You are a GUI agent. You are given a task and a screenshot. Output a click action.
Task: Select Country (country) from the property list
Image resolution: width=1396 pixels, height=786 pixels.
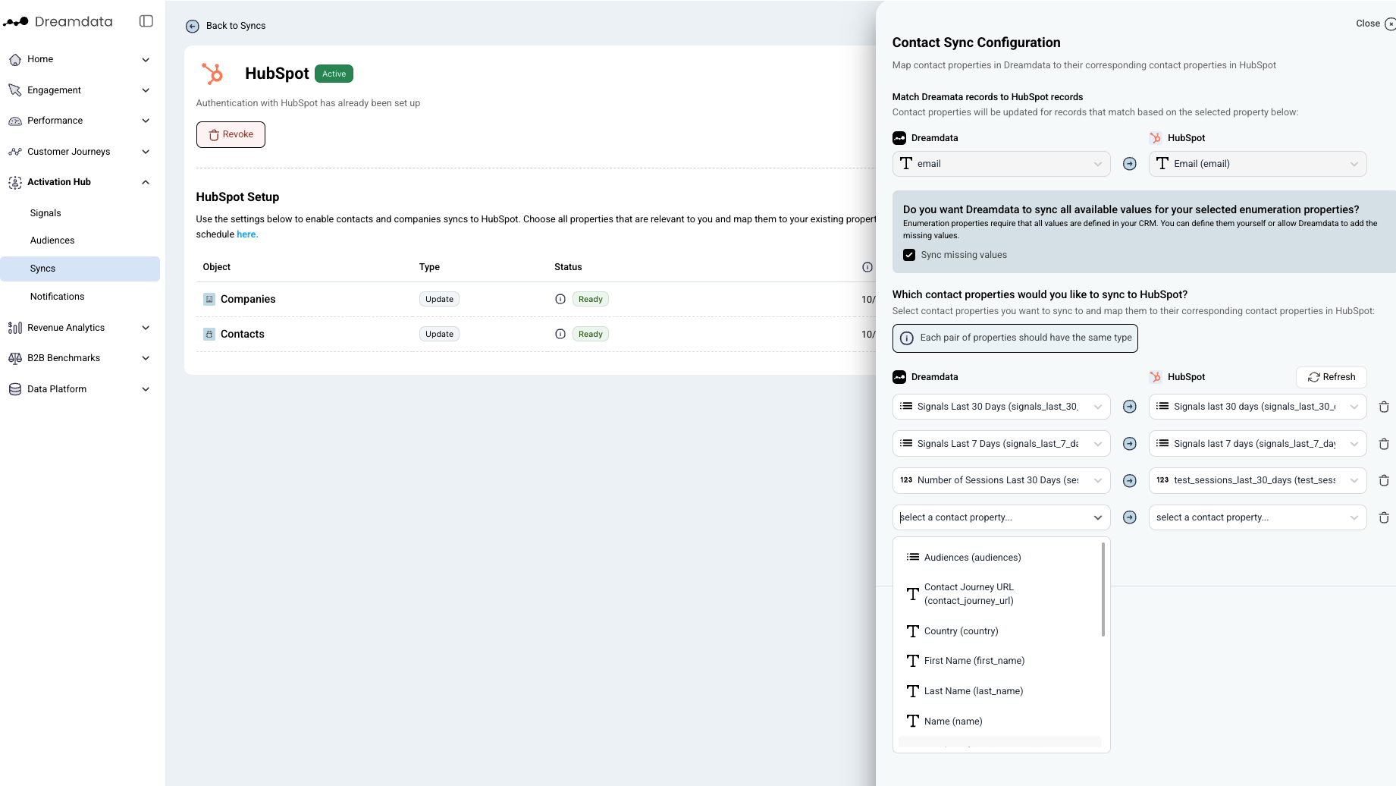961,630
